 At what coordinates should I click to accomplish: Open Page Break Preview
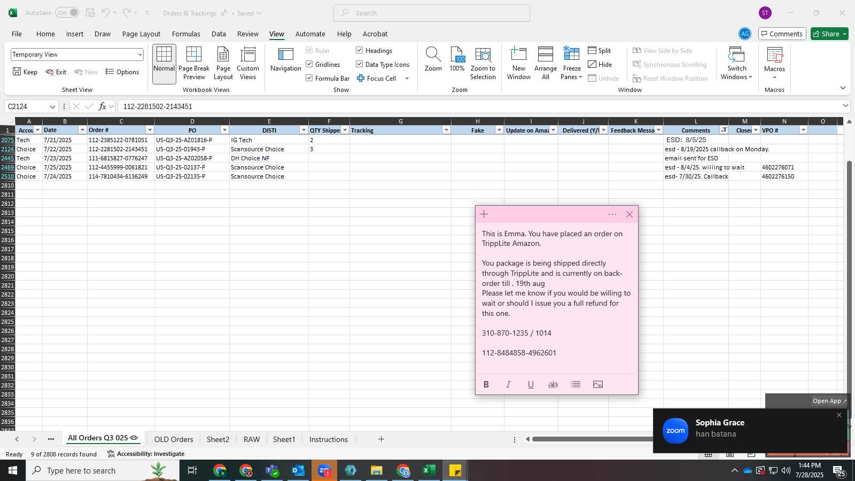194,64
